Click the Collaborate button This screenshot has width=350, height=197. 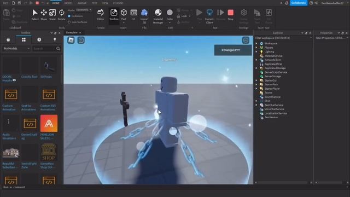click(299, 3)
